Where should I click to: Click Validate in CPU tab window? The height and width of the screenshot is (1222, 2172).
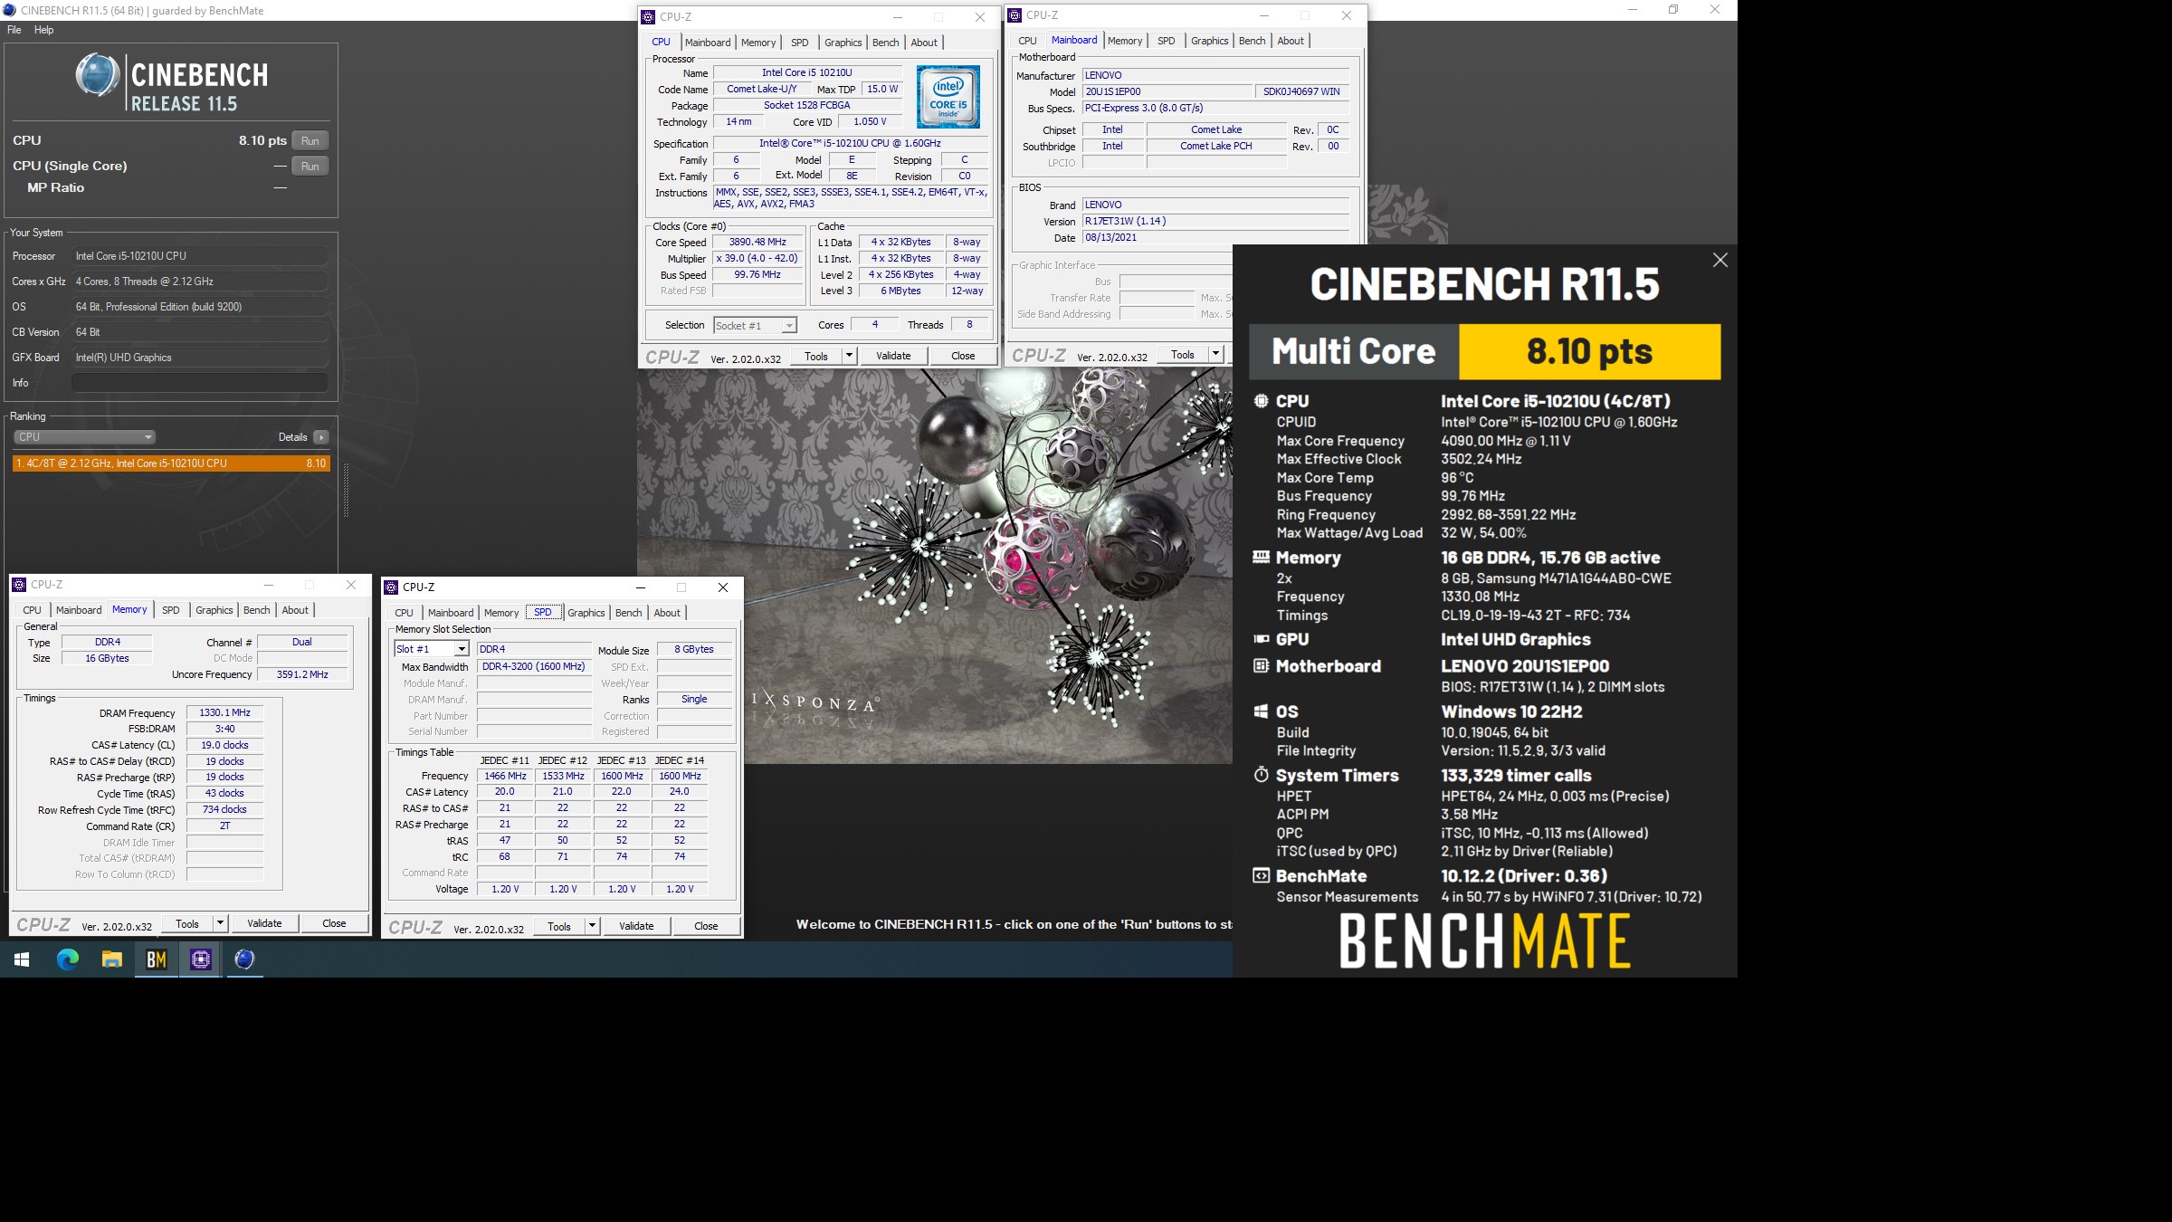coord(893,356)
